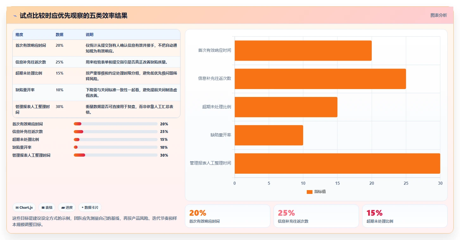
Task: Click the 缺陷重开率 label in the progress list
Action: (x=22, y=147)
